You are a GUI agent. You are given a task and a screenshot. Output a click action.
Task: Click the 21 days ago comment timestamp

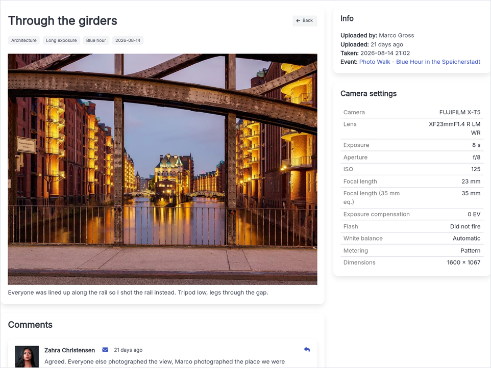[128, 350]
